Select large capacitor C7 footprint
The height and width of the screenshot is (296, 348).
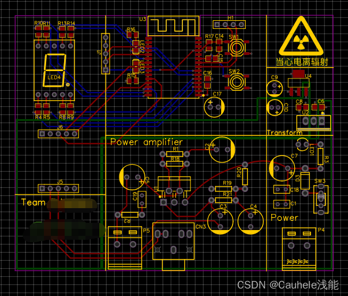tap(282, 168)
